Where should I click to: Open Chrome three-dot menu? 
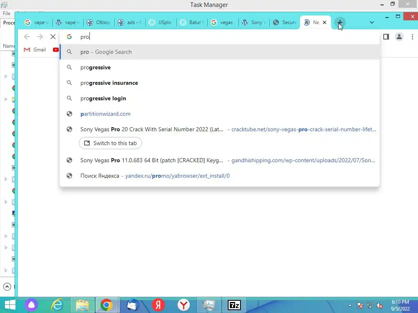[x=412, y=37]
